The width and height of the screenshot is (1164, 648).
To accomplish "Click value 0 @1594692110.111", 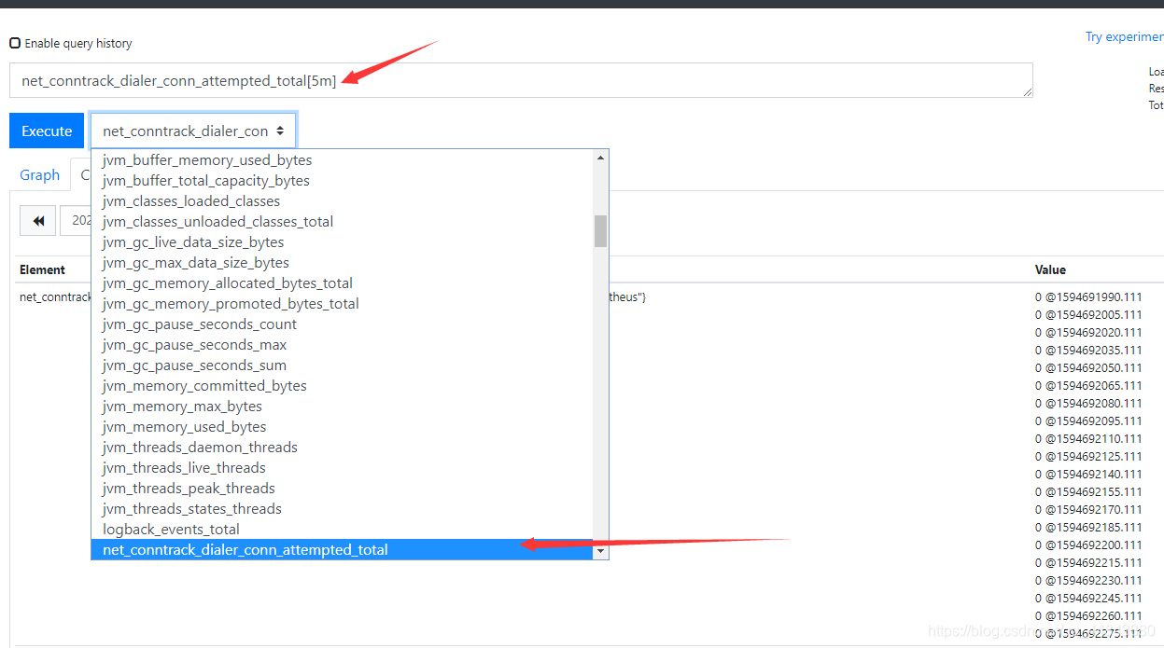I will (x=1088, y=438).
